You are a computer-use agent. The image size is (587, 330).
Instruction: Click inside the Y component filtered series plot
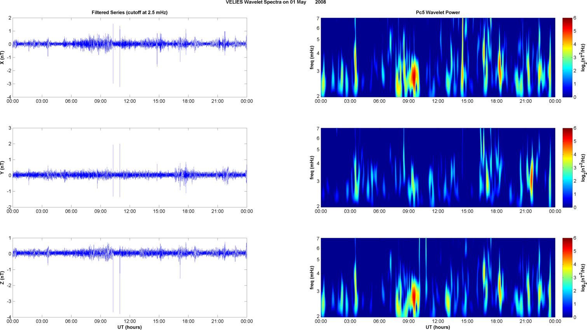130,168
